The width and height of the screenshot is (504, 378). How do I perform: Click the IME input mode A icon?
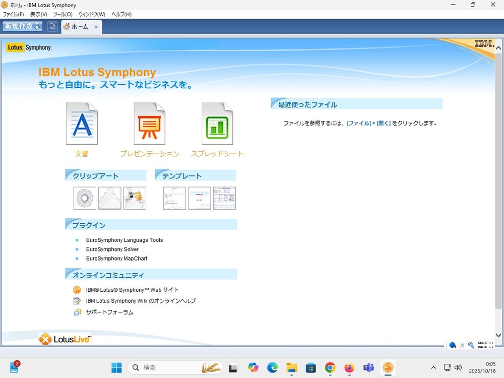[462, 345]
